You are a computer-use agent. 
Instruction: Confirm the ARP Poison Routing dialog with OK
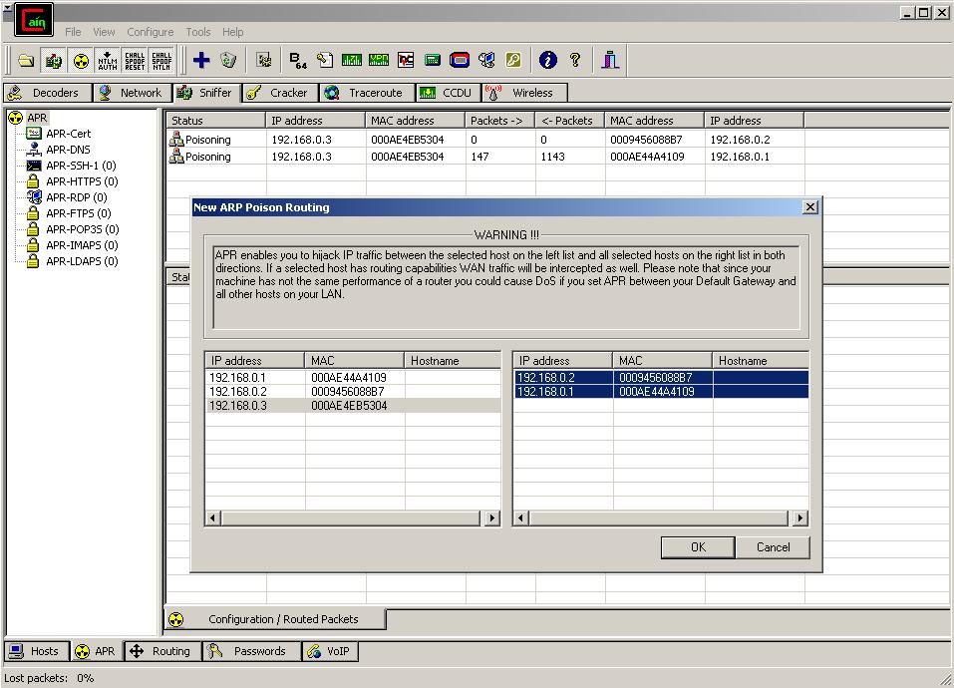pos(698,547)
